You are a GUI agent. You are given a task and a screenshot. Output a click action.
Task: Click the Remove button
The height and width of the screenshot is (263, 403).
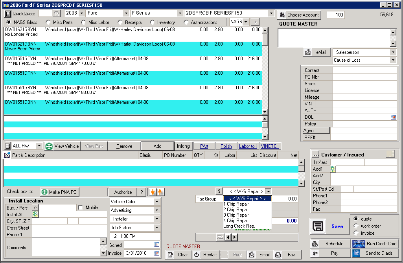124,146
